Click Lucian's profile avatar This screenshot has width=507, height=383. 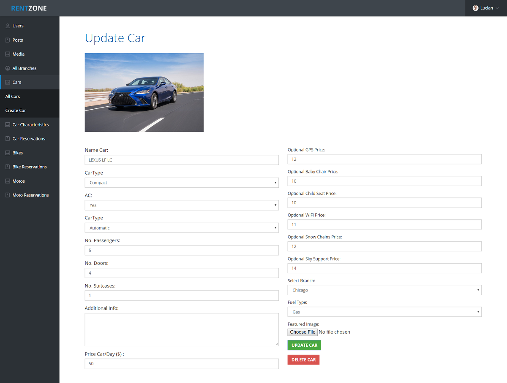[x=475, y=8]
